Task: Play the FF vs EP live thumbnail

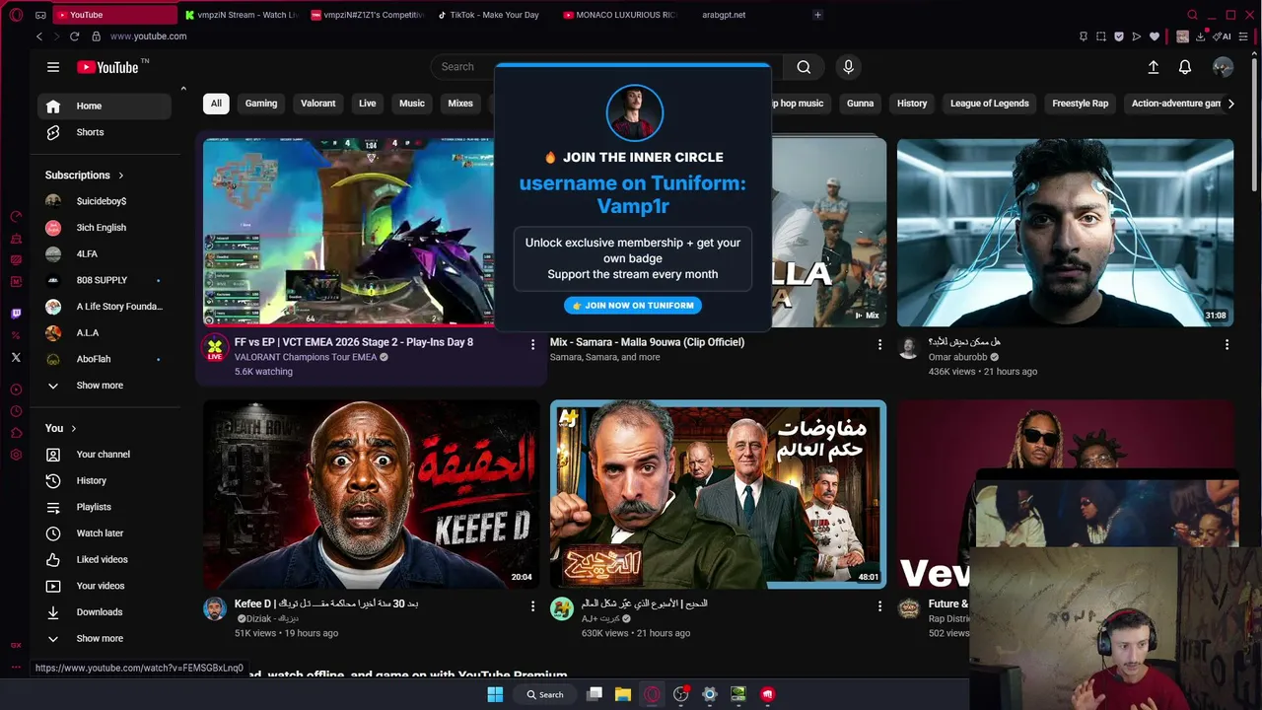Action: pyautogui.click(x=349, y=232)
